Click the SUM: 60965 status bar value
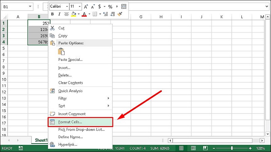The image size is (271, 152). pyautogui.click(x=160, y=148)
